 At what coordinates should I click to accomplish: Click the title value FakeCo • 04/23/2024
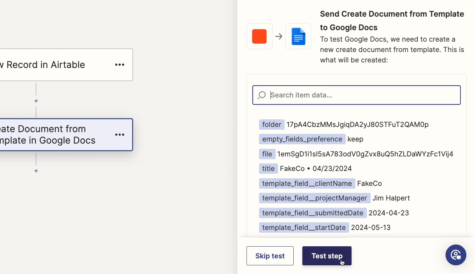click(316, 169)
